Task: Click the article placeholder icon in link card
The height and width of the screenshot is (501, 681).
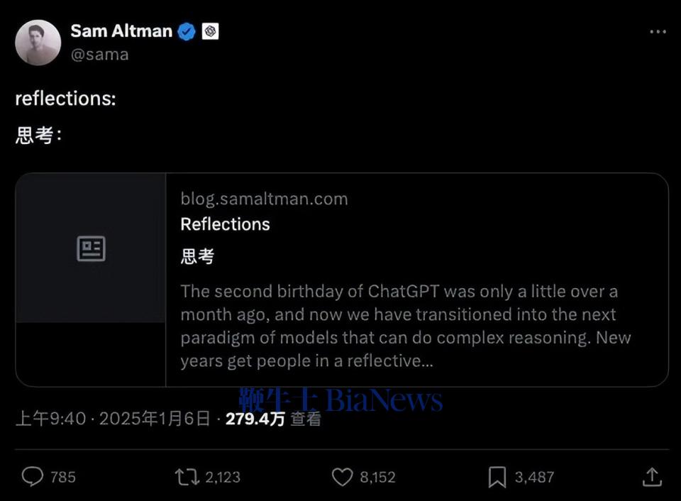Action: tap(92, 248)
